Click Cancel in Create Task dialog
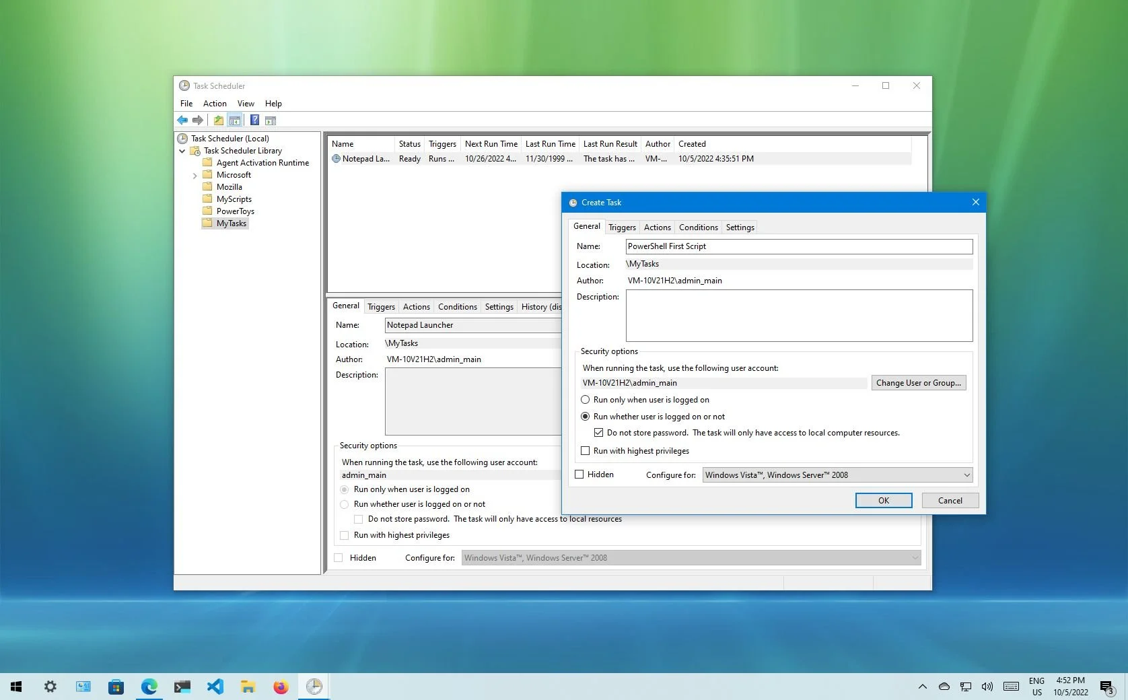The height and width of the screenshot is (700, 1128). click(950, 501)
